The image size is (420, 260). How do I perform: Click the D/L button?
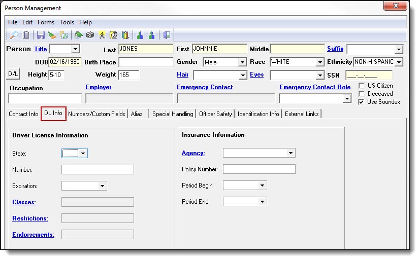coord(13,75)
